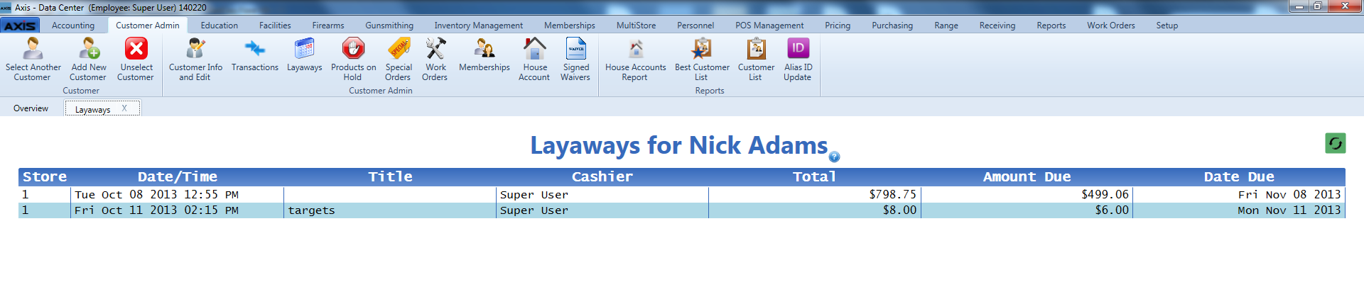Open Signed Waivers
Screen dimensions: 1364x299
click(x=575, y=60)
